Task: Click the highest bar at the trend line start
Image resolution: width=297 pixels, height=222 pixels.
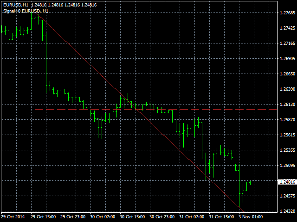Action: (x=36, y=16)
